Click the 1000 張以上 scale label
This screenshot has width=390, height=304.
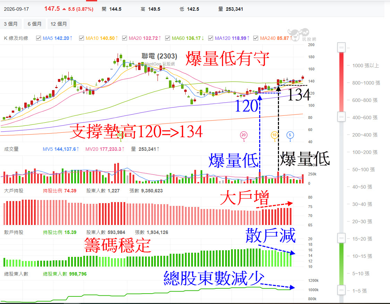click(366, 66)
